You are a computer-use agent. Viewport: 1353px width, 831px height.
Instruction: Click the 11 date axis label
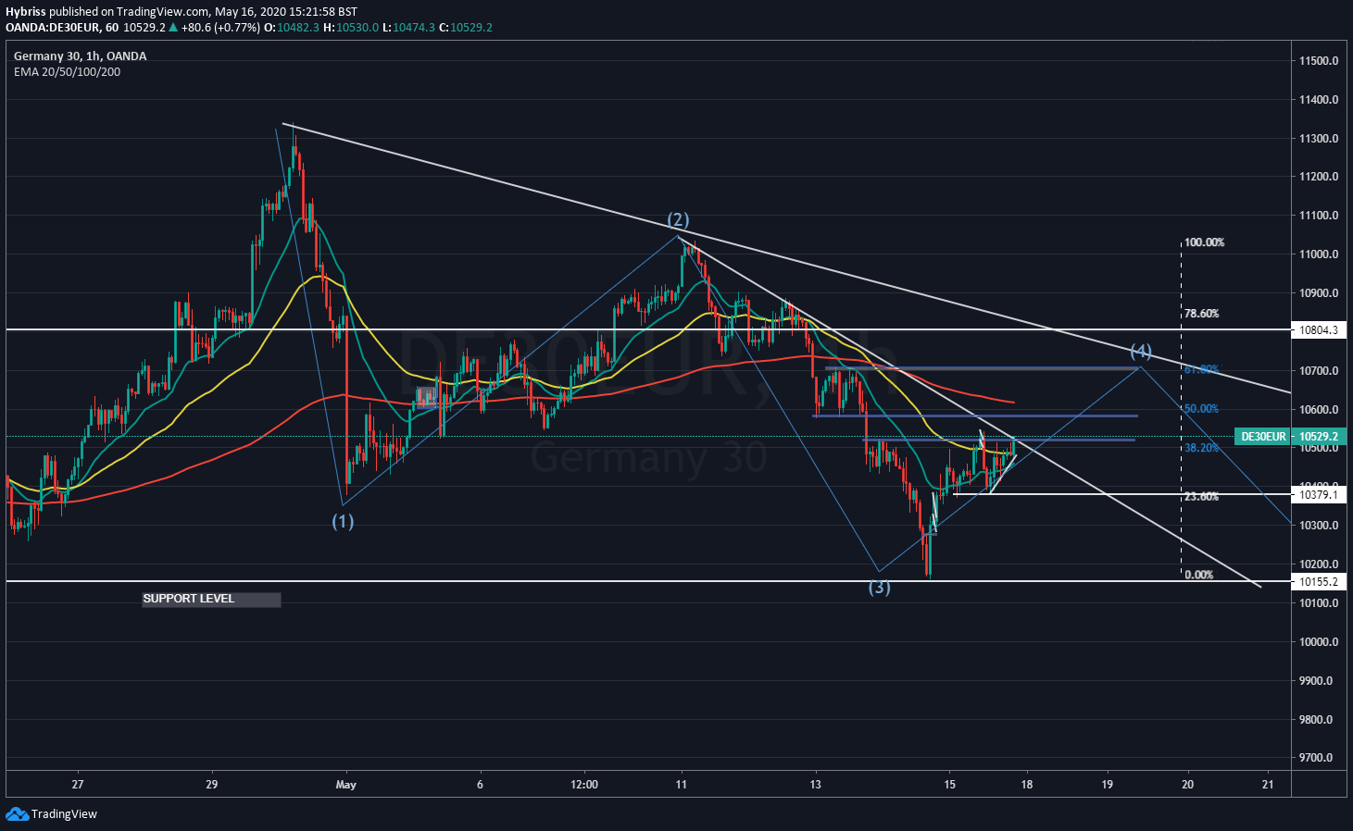pos(682,785)
